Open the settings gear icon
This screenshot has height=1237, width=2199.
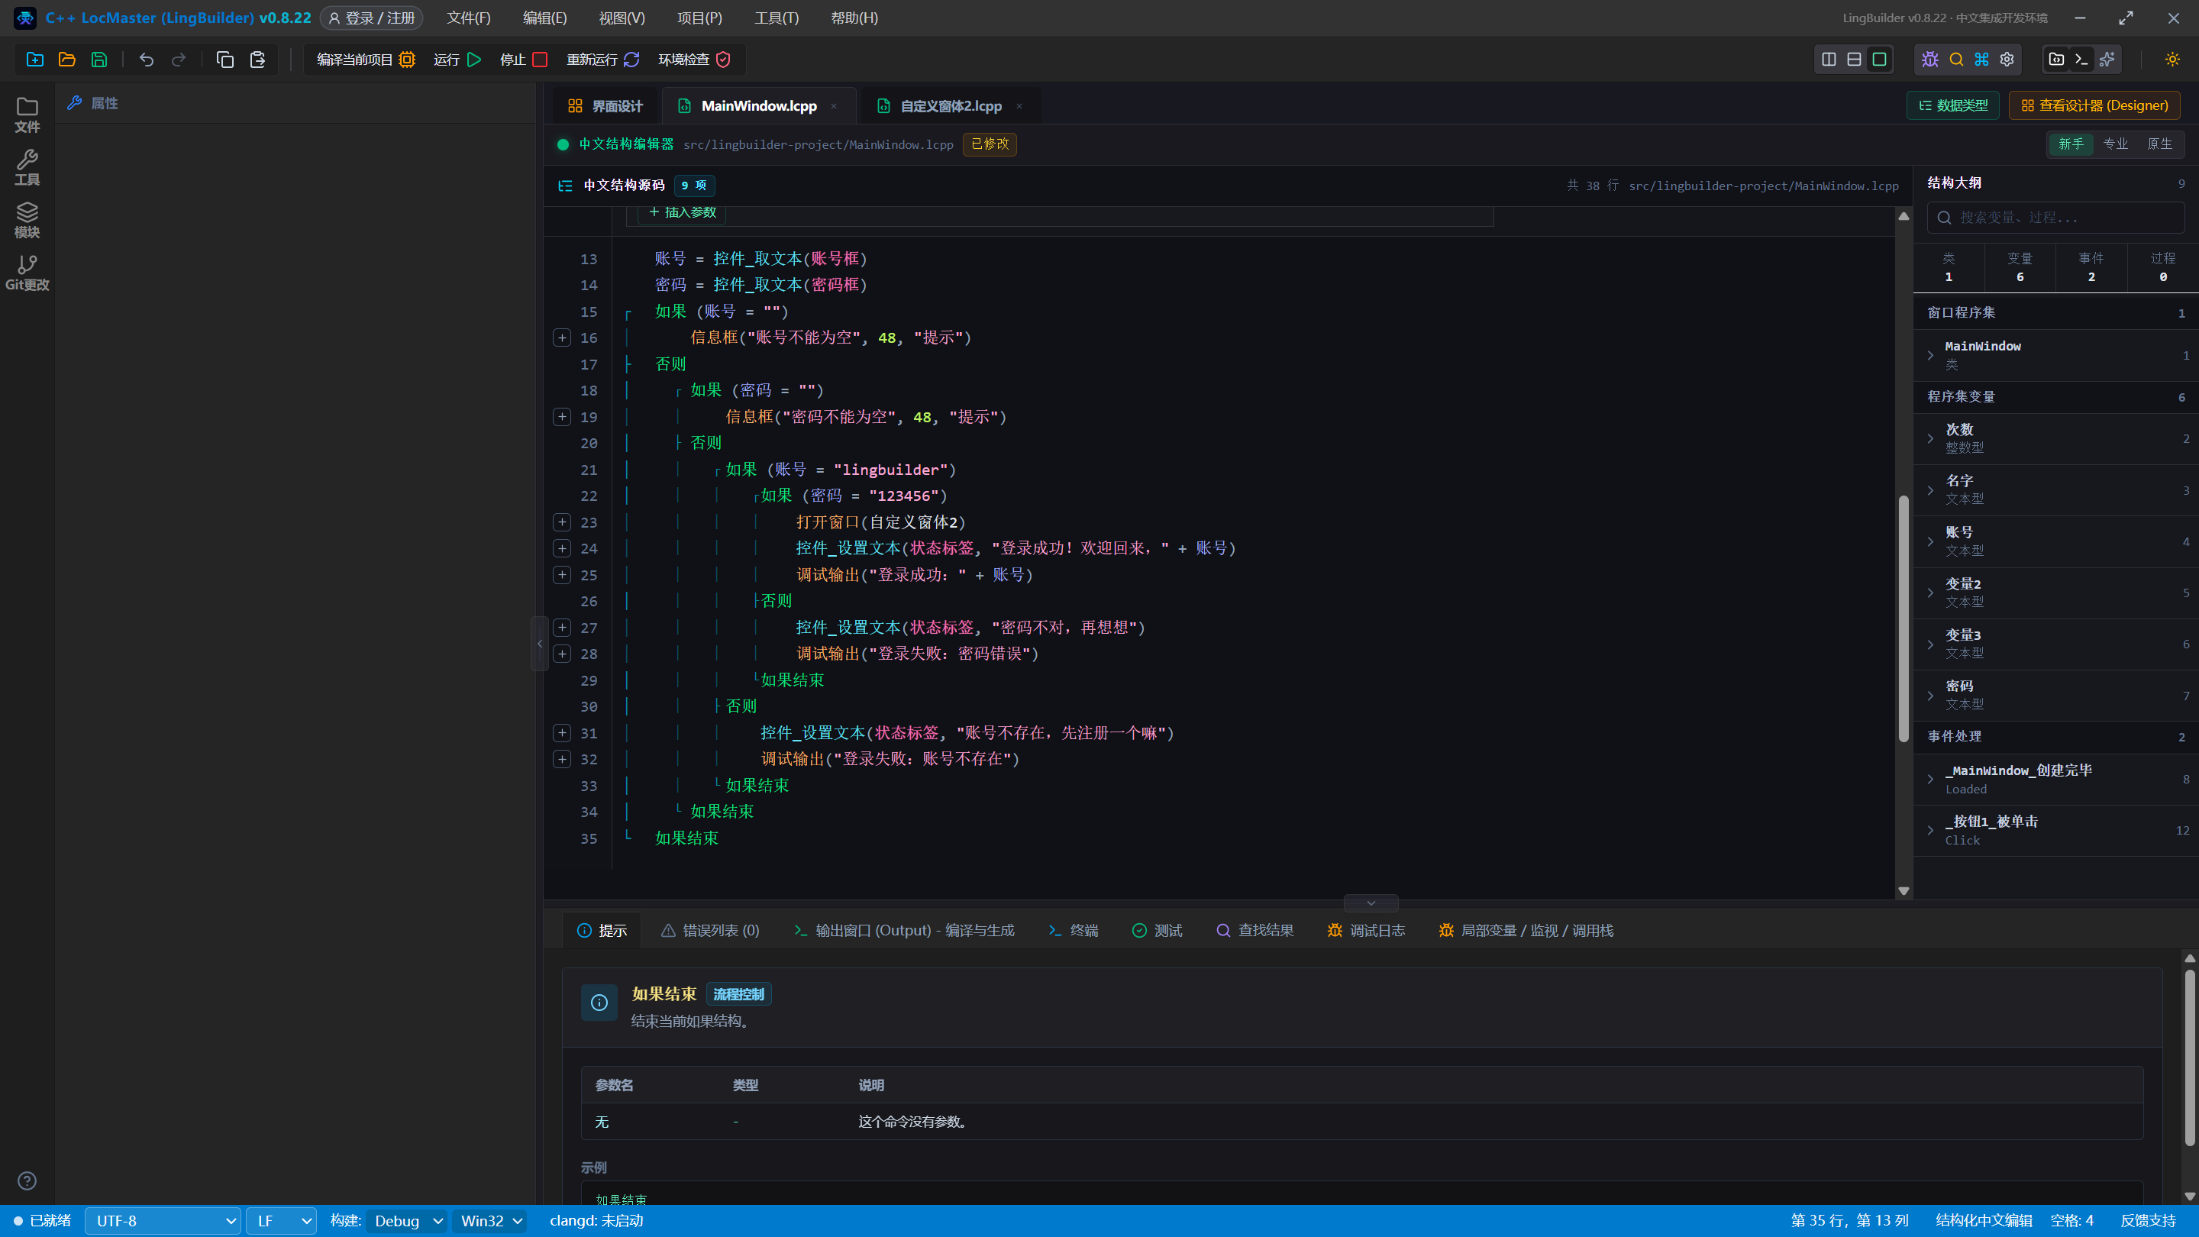[2007, 59]
